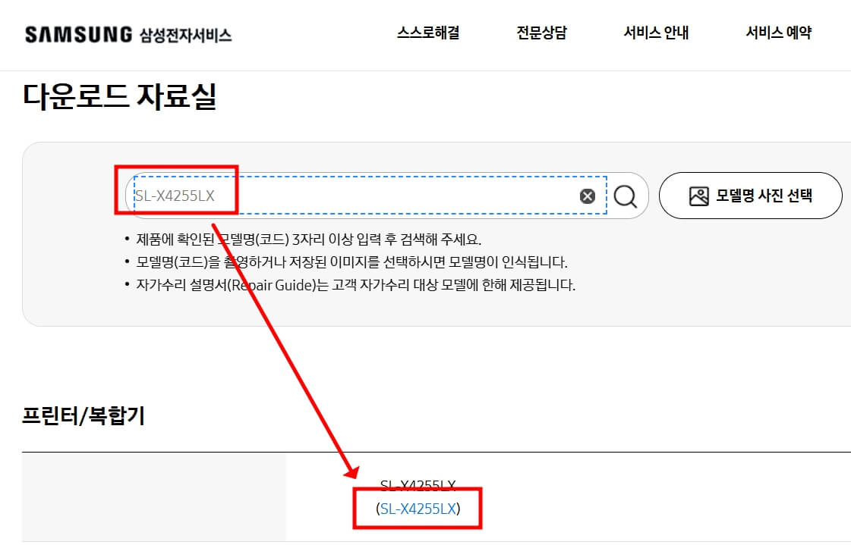Click the 모델명 사진 선택 button

point(750,195)
